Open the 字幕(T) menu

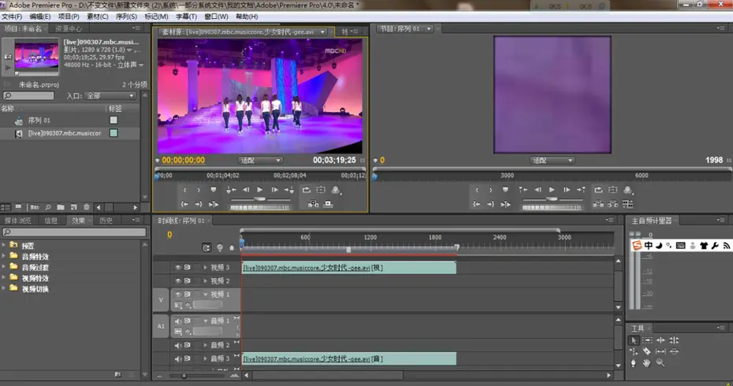click(186, 17)
